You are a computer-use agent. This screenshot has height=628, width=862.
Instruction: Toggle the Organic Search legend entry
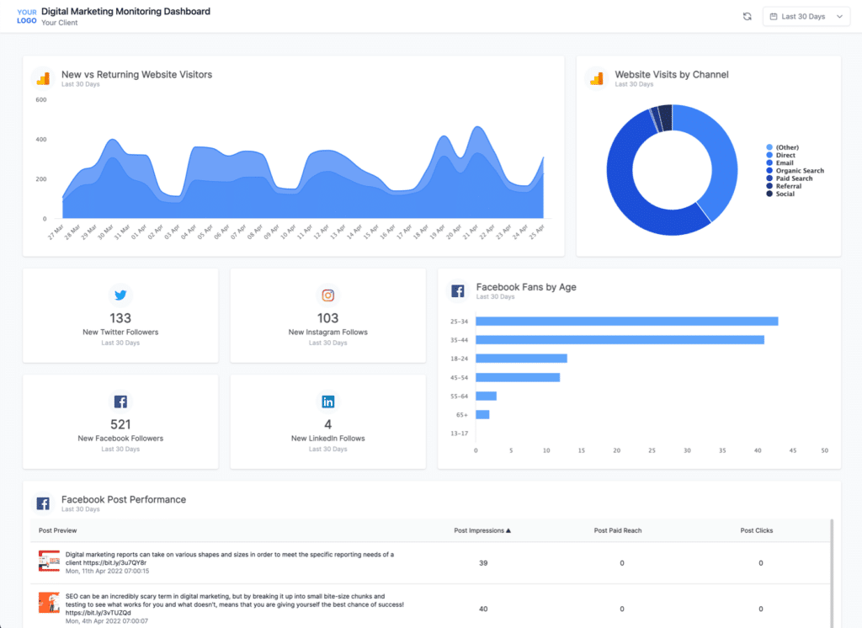pyautogui.click(x=795, y=170)
